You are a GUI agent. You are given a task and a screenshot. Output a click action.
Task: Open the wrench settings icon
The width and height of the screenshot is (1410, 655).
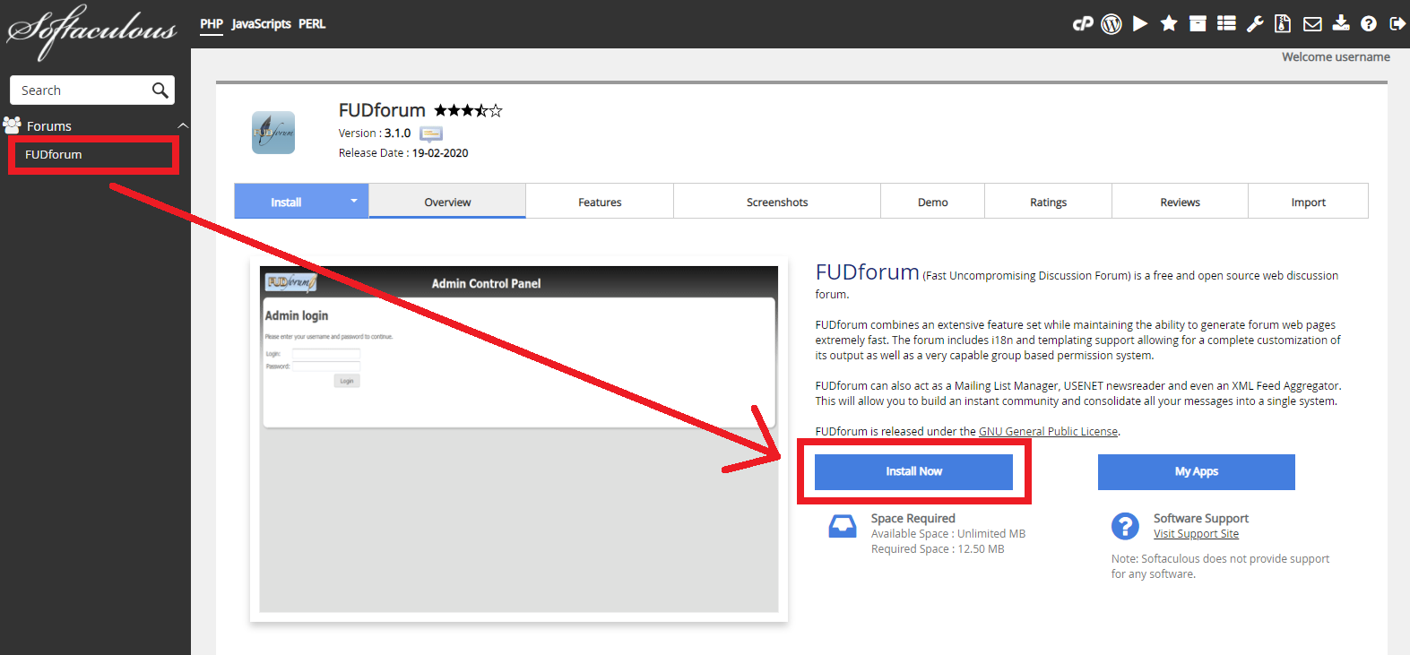(1255, 24)
